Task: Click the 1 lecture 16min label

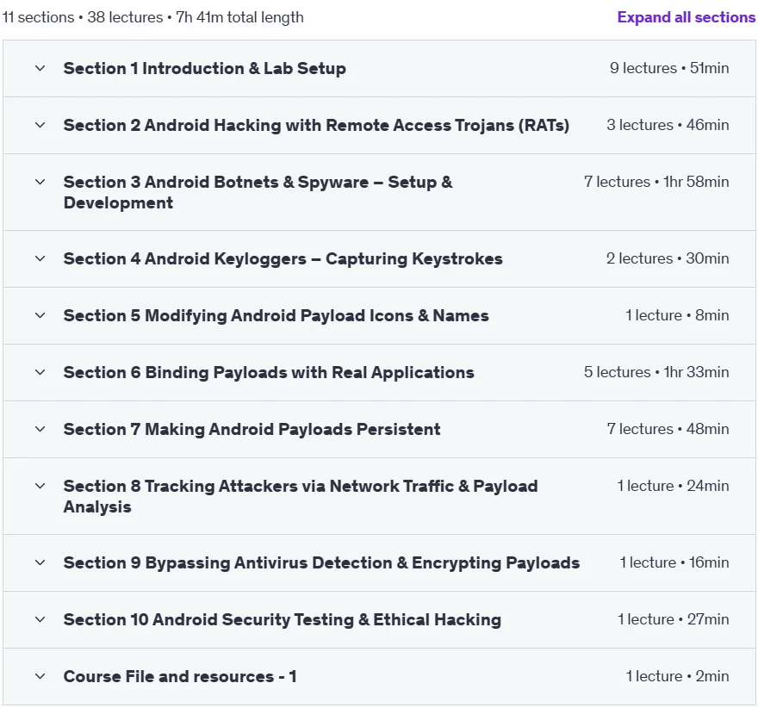Action: pos(674,562)
